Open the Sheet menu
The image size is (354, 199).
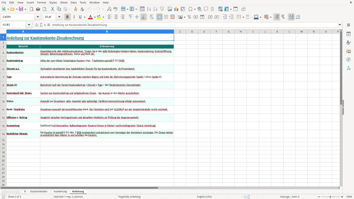[64, 2]
